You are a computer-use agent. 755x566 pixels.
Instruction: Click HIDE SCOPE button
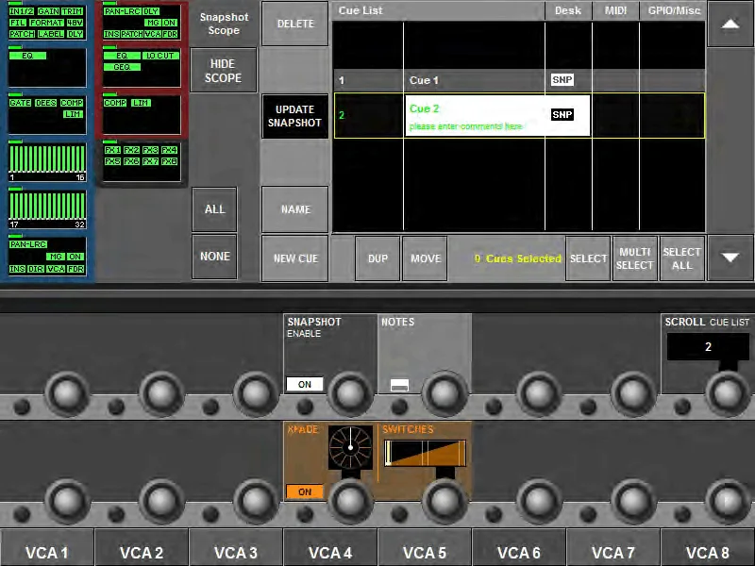click(x=224, y=71)
